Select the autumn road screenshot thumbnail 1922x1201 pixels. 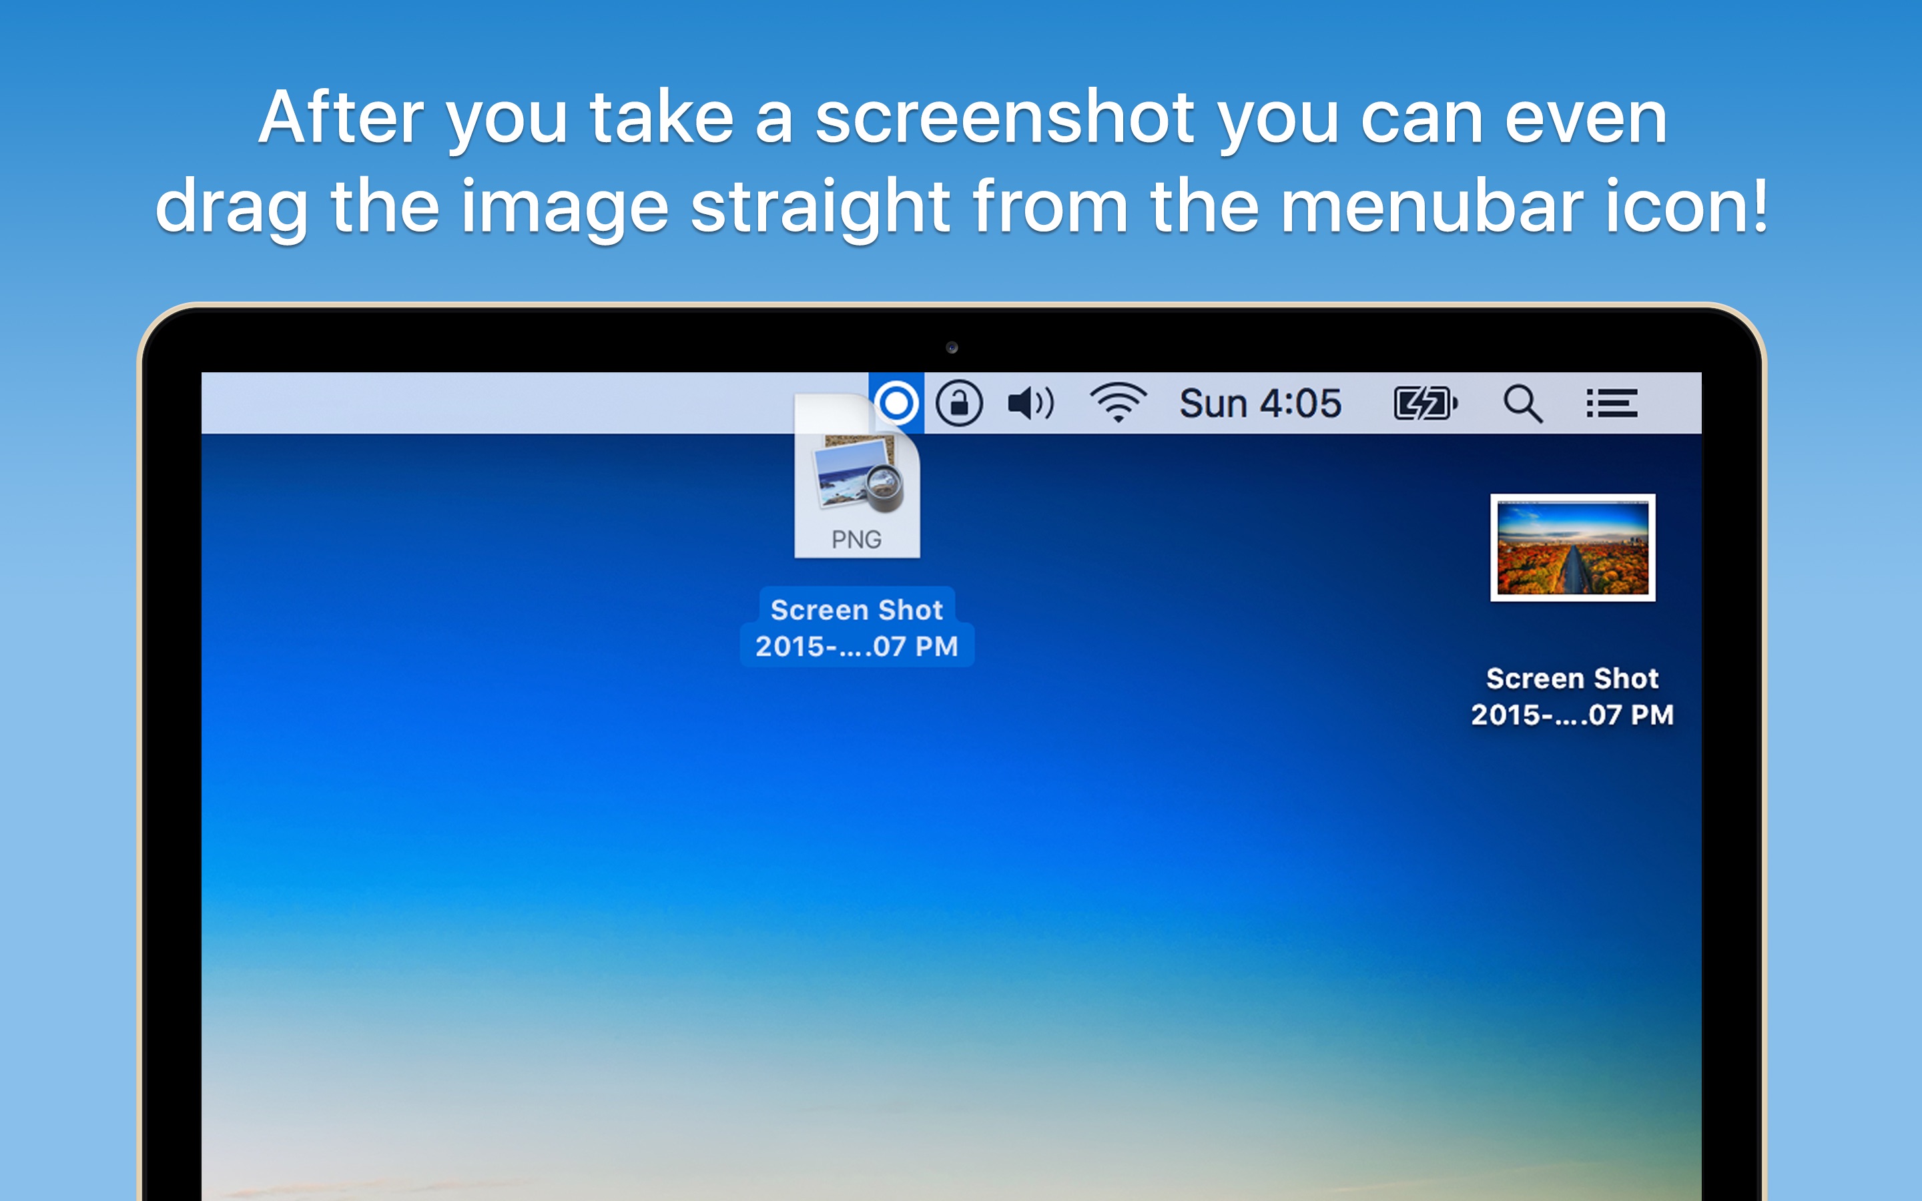click(1572, 547)
